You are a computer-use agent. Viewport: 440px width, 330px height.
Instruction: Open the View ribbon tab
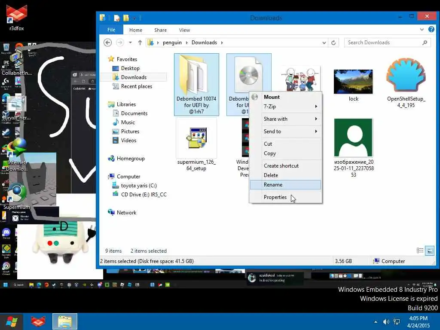point(184,30)
